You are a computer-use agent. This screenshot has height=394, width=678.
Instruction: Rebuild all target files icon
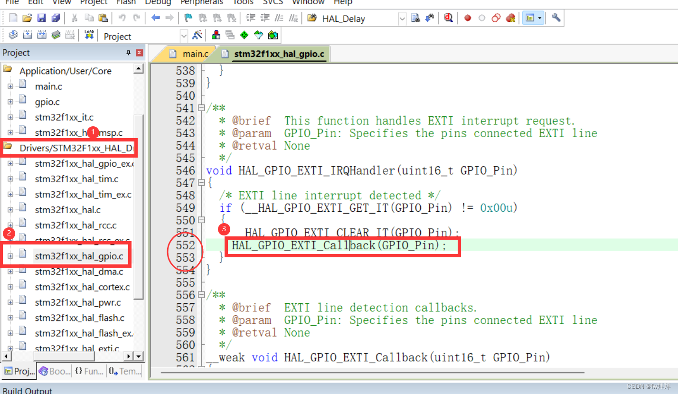[41, 35]
